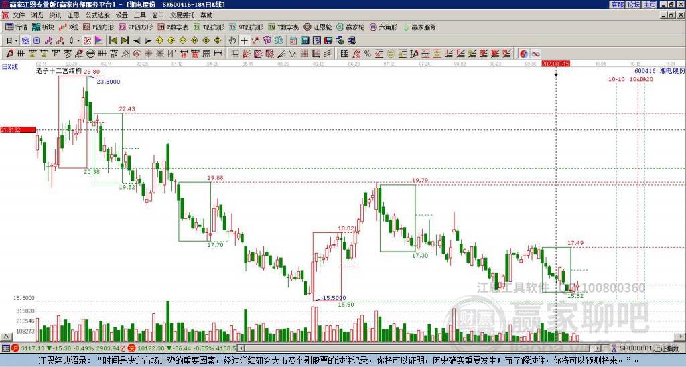Screen dimensions: 686x367
Task: Move chart right with black arrow
Action: [148, 40]
